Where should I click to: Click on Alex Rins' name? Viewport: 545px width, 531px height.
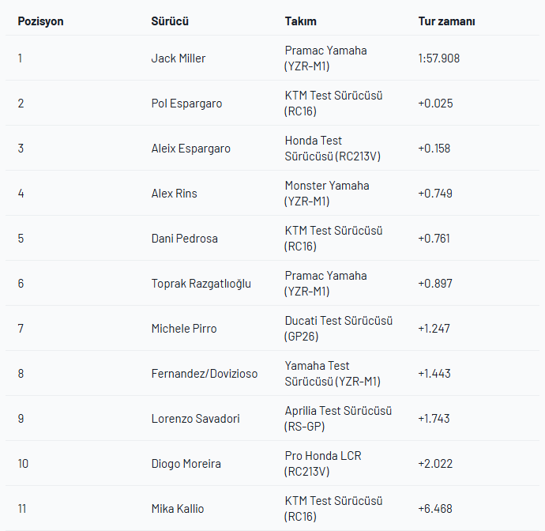174,194
